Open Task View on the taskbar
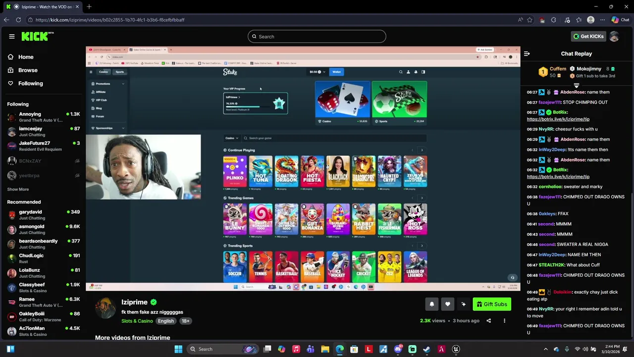This screenshot has height=357, width=634. 267,349
